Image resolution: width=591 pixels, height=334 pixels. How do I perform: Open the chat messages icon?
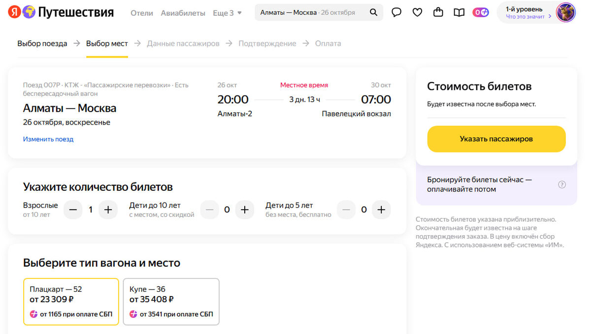[x=396, y=13]
